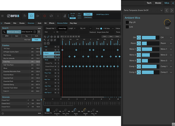Image resolution: width=175 pixels, height=126 pixels.
Task: Toggle the Link checkbox
Action: pos(127,27)
